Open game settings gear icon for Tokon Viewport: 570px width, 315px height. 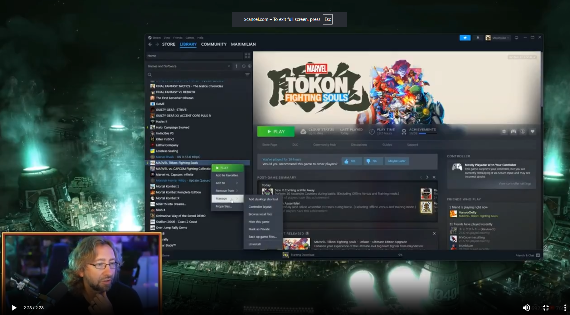(504, 132)
